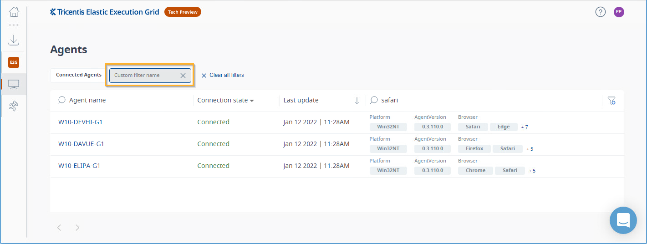This screenshot has width=647, height=244.
Task: Open the EP user avatar
Action: point(619,12)
